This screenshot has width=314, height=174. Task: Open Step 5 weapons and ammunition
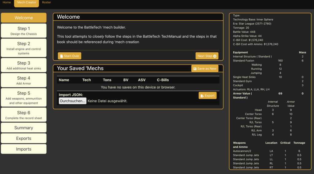pyautogui.click(x=24, y=98)
